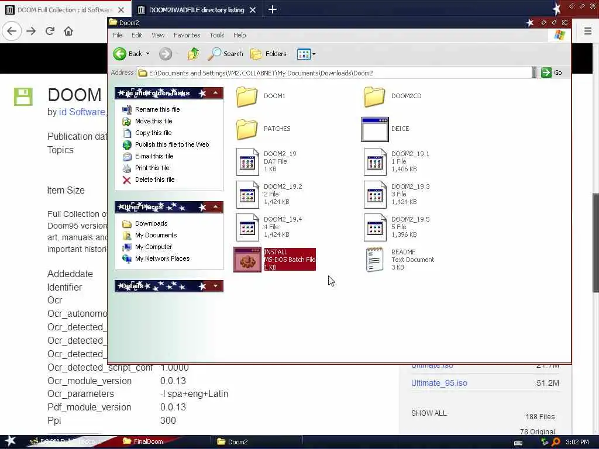This screenshot has height=449, width=599.
Task: Click Print this file
Action: tap(152, 168)
